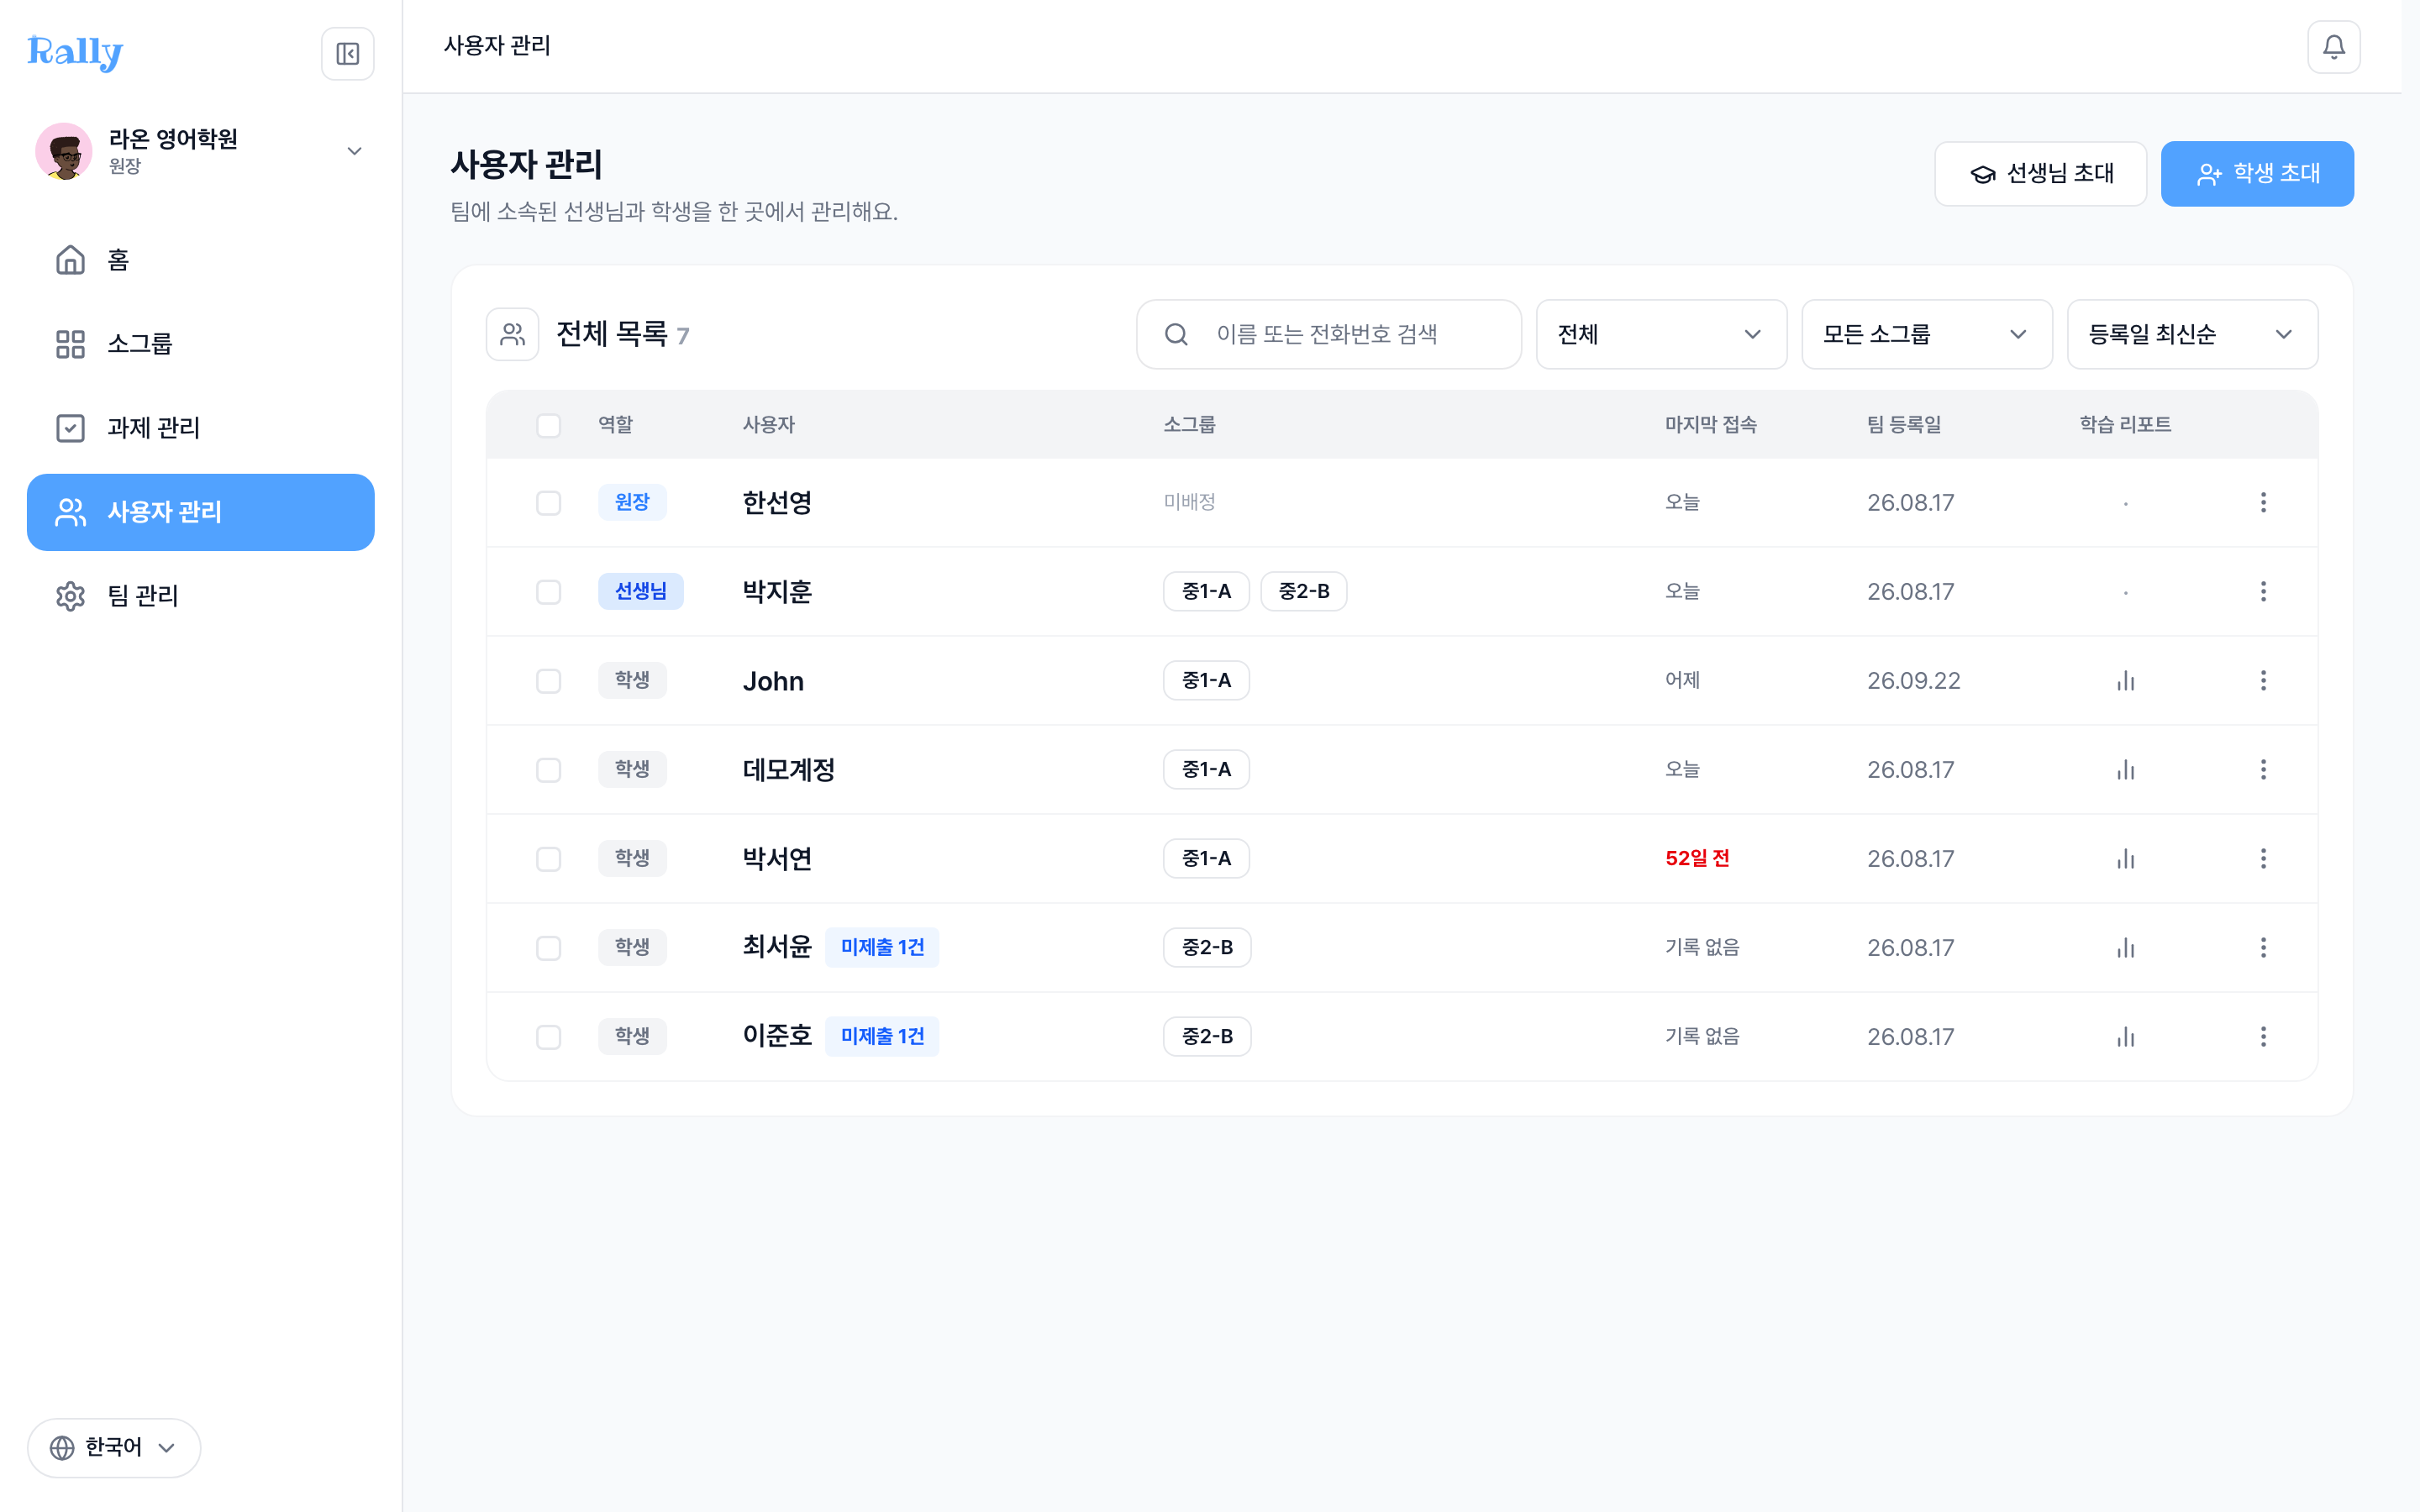2420x1512 pixels.
Task: Open more options for 이준호
Action: 2263,1036
